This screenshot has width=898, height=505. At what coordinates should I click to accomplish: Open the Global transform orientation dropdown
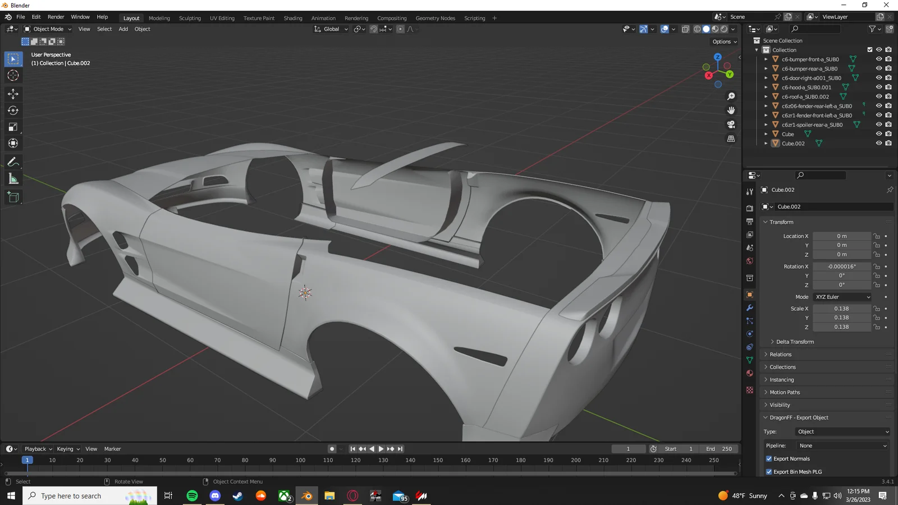331,29
